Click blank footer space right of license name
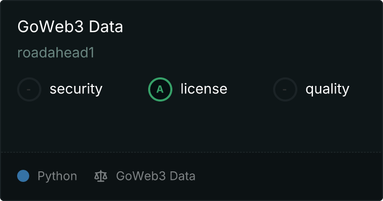This screenshot has height=201, width=383. coord(287,176)
